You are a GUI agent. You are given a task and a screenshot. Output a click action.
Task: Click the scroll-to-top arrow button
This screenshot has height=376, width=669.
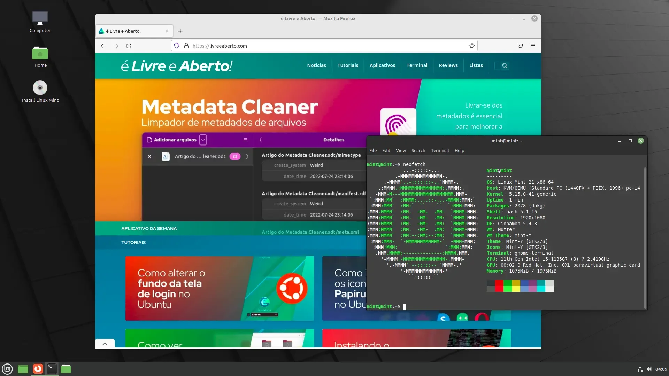[x=105, y=344]
